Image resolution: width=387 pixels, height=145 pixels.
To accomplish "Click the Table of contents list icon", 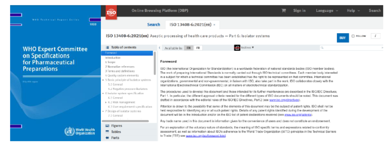I will tap(107, 47).
